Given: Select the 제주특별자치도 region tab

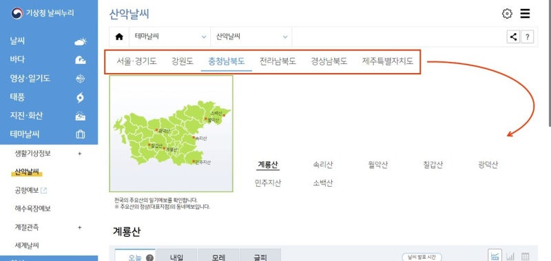Looking at the screenshot, I should tap(388, 61).
